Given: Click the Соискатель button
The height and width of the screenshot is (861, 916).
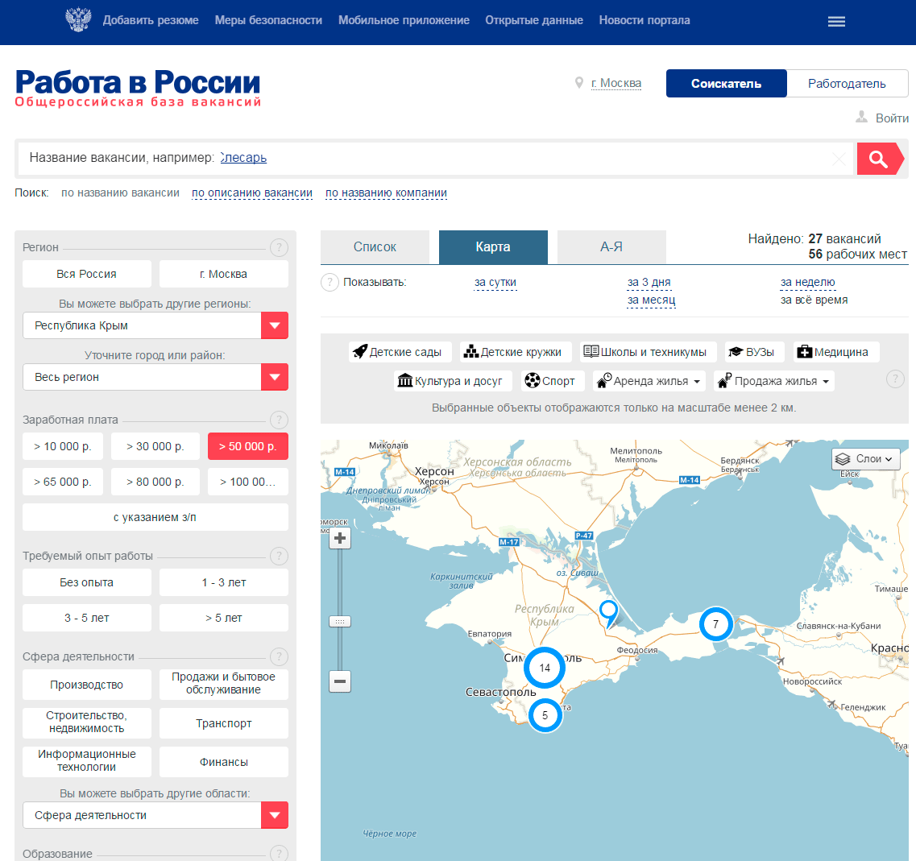Looking at the screenshot, I should pyautogui.click(x=726, y=84).
